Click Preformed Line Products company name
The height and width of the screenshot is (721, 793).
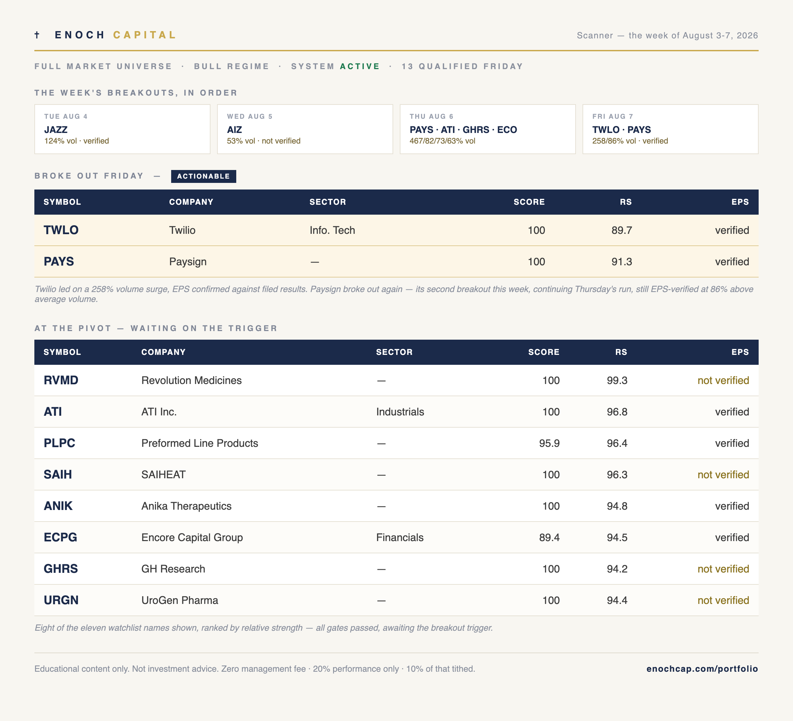(x=200, y=444)
